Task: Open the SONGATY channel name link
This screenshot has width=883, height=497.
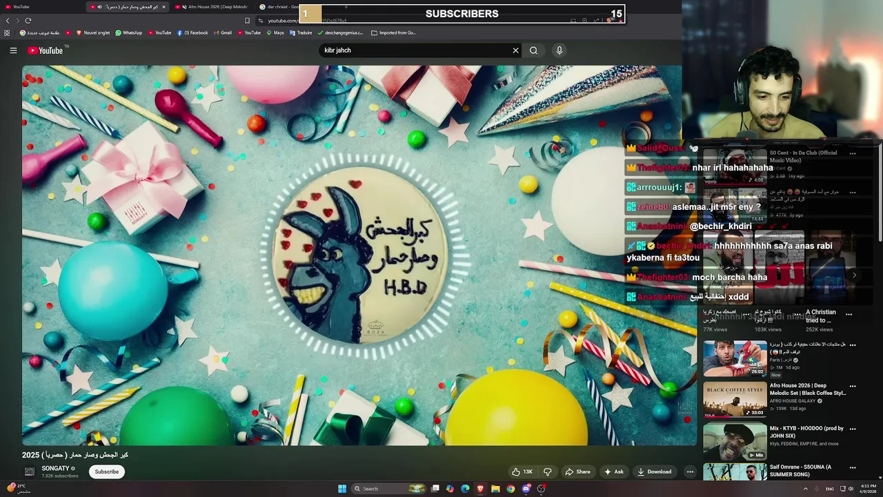Action: pyautogui.click(x=55, y=468)
